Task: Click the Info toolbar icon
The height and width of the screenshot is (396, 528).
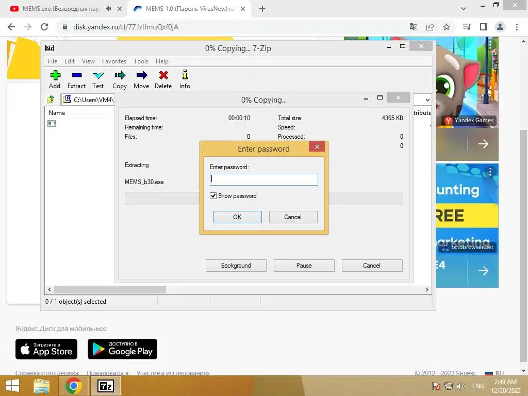Action: coord(185,74)
